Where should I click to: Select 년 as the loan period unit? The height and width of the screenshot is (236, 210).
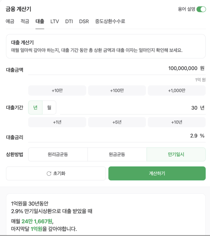click(x=35, y=107)
